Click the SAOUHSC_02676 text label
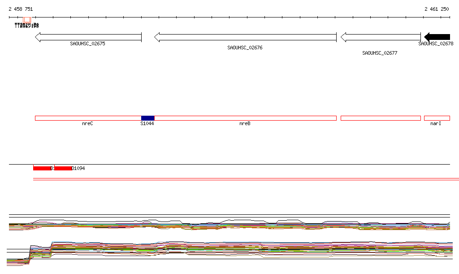 [x=245, y=48]
